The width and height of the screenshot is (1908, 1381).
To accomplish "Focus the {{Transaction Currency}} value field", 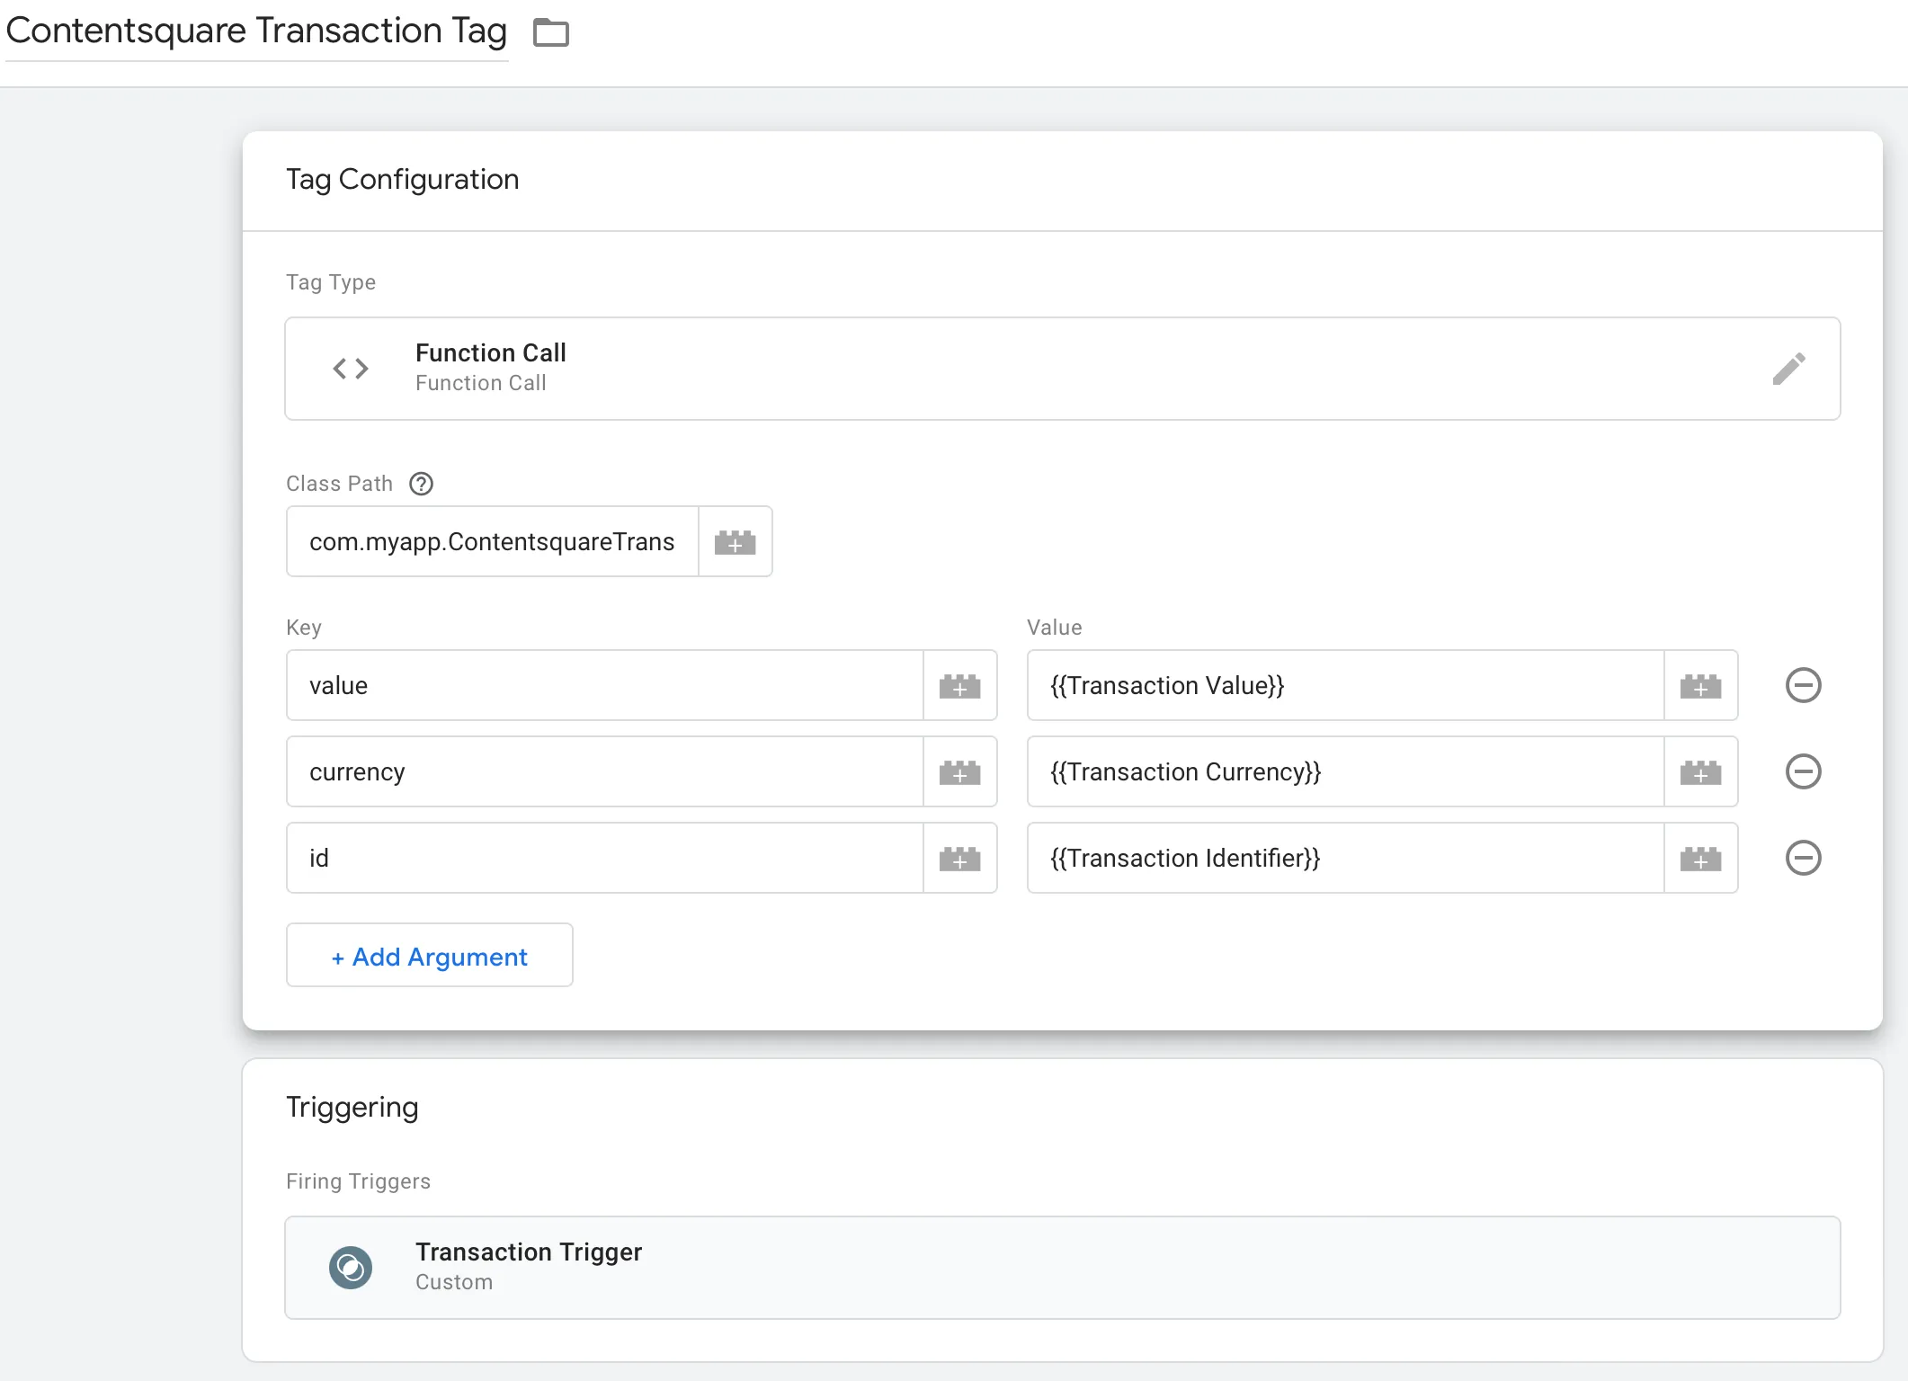I will pyautogui.click(x=1344, y=772).
